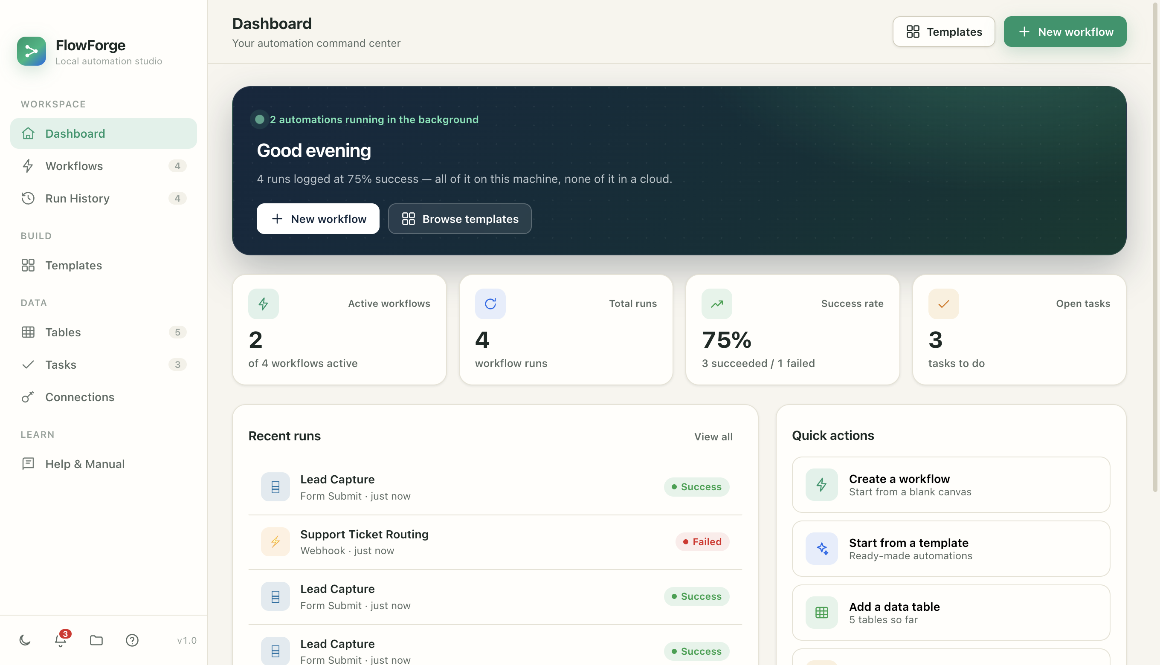
Task: Click first Lead Capture form icon
Action: [x=275, y=487]
